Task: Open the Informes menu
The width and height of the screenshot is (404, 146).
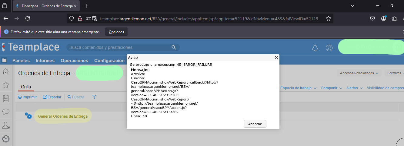Action: click(x=45, y=61)
